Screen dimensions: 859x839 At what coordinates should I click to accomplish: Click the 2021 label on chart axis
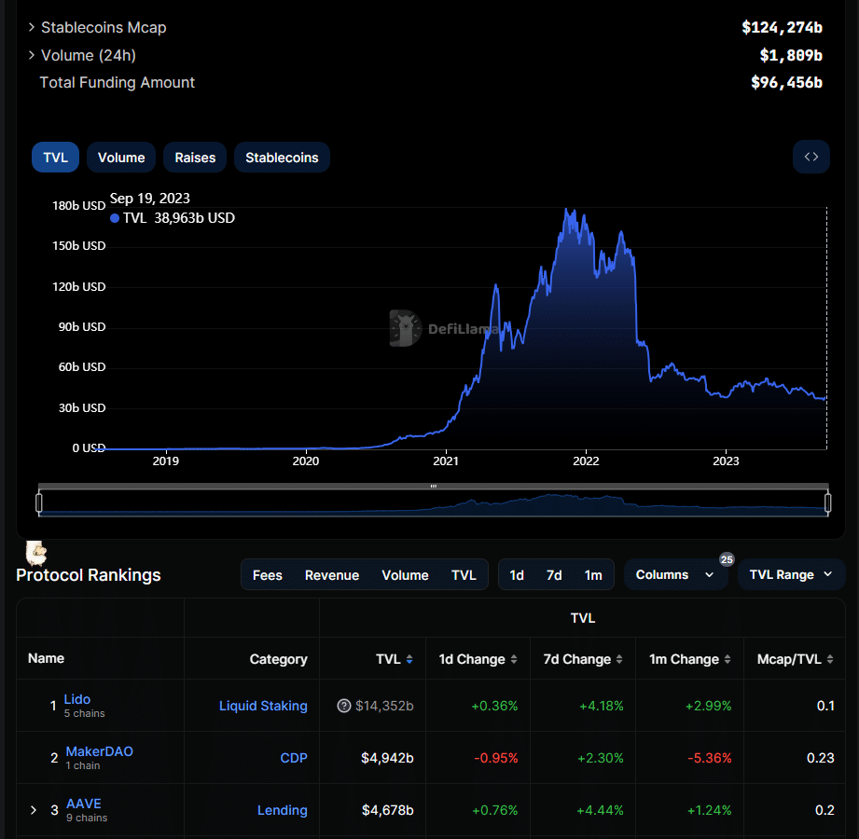coord(446,461)
